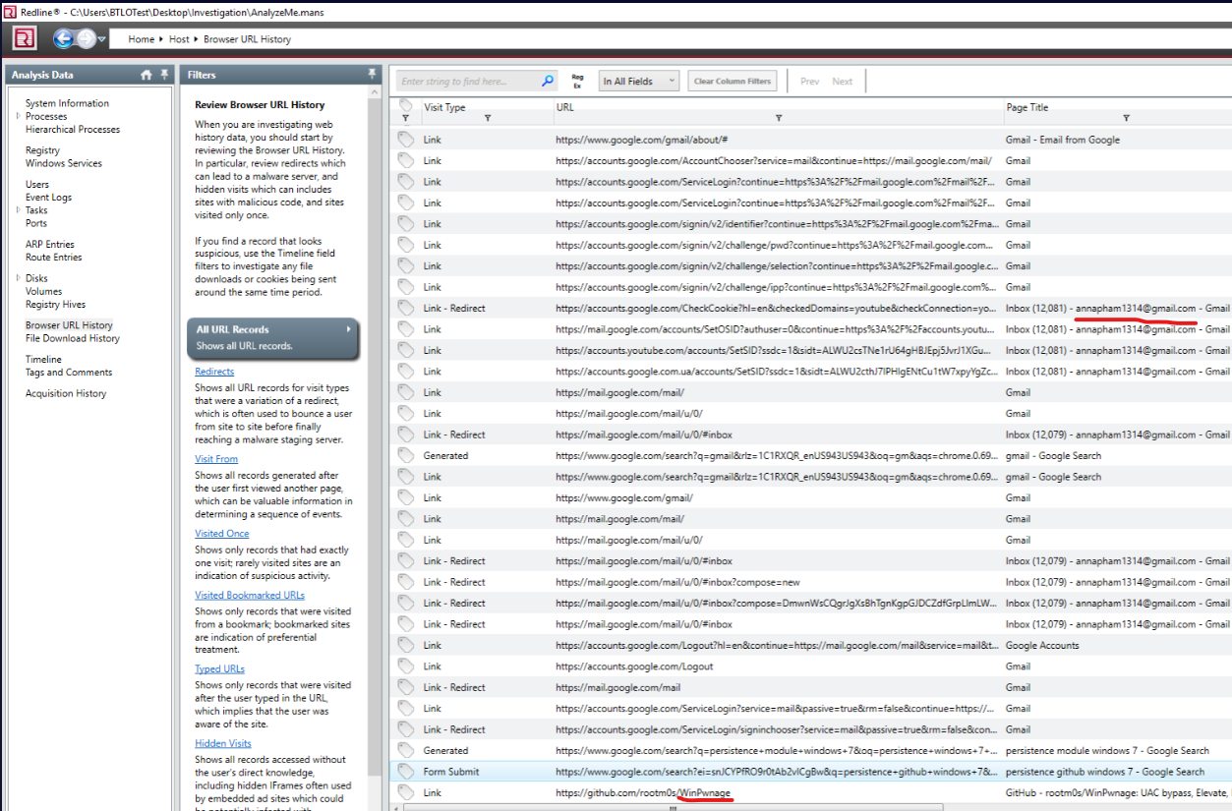Tag the github.com/rootm0s/WinPwnage row
This screenshot has width=1232, height=811.
pos(405,792)
